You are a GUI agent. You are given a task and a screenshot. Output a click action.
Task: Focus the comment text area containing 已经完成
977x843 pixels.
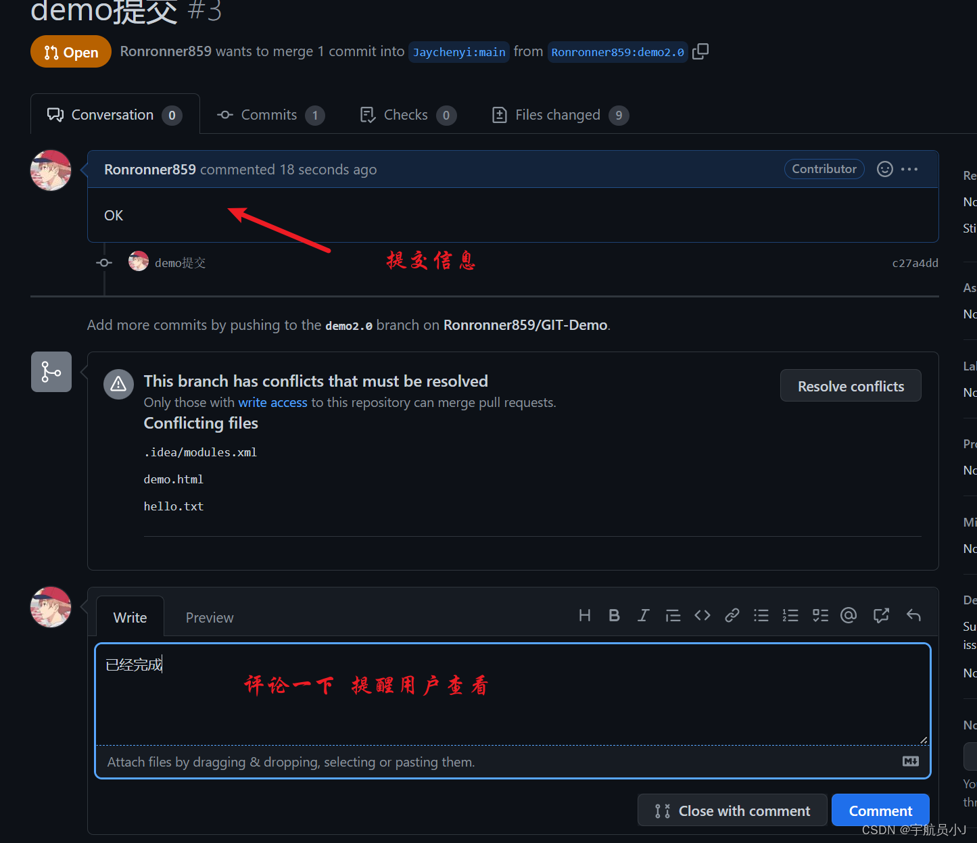[513, 694]
